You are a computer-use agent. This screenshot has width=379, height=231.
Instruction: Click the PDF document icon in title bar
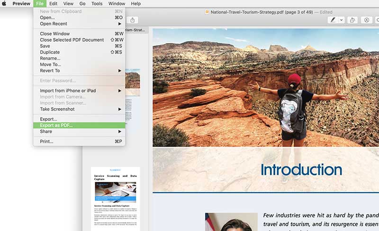[207, 12]
